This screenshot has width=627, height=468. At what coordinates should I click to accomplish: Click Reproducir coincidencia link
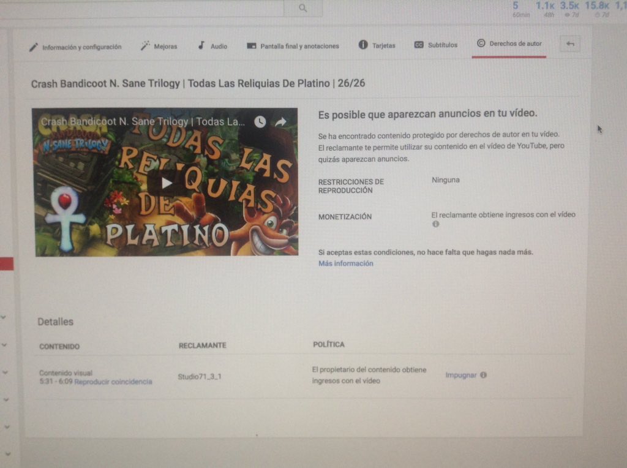coord(113,382)
